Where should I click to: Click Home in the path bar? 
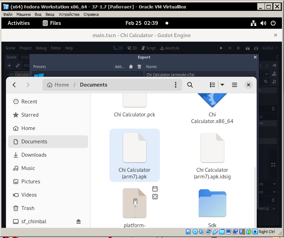click(x=58, y=85)
